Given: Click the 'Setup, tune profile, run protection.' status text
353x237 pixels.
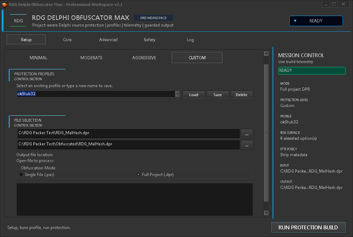Looking at the screenshot, I should [39, 228].
